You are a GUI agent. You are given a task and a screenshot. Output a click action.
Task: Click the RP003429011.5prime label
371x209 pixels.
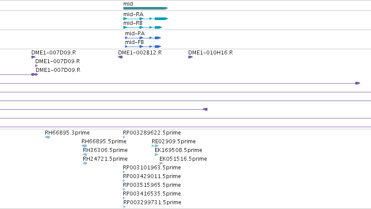coord(152,176)
